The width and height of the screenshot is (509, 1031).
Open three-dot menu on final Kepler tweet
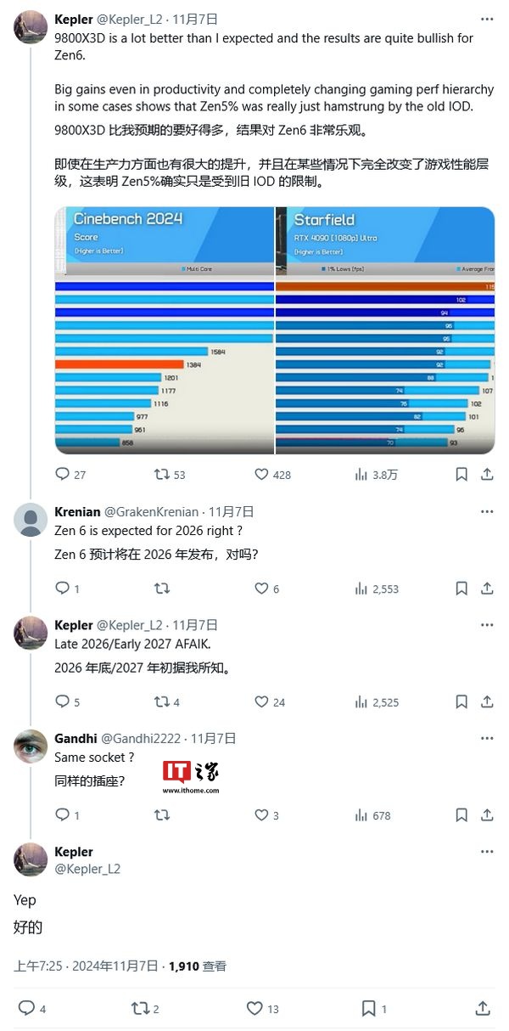pyautogui.click(x=487, y=852)
